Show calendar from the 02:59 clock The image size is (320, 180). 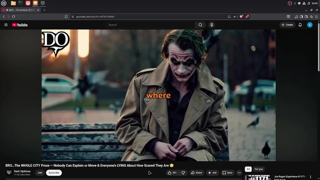(x=315, y=3)
